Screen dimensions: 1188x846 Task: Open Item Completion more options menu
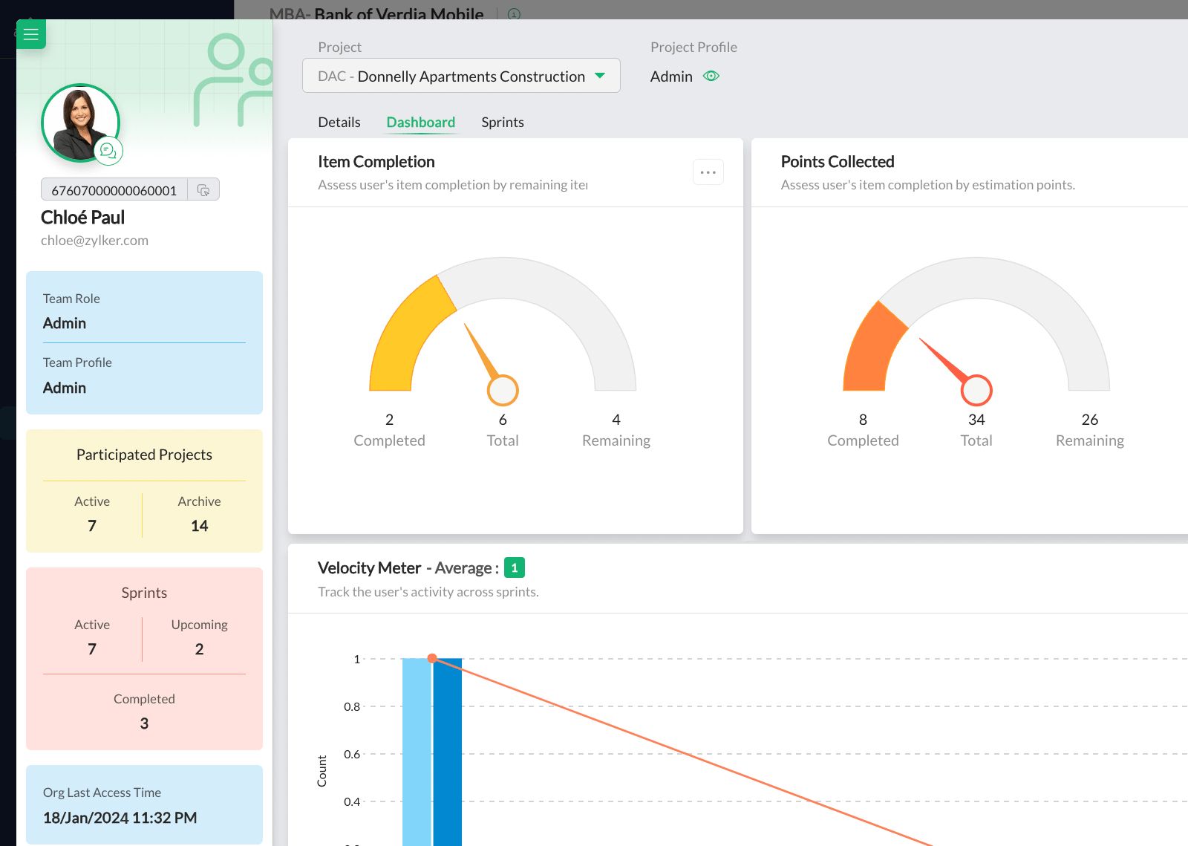pos(708,172)
